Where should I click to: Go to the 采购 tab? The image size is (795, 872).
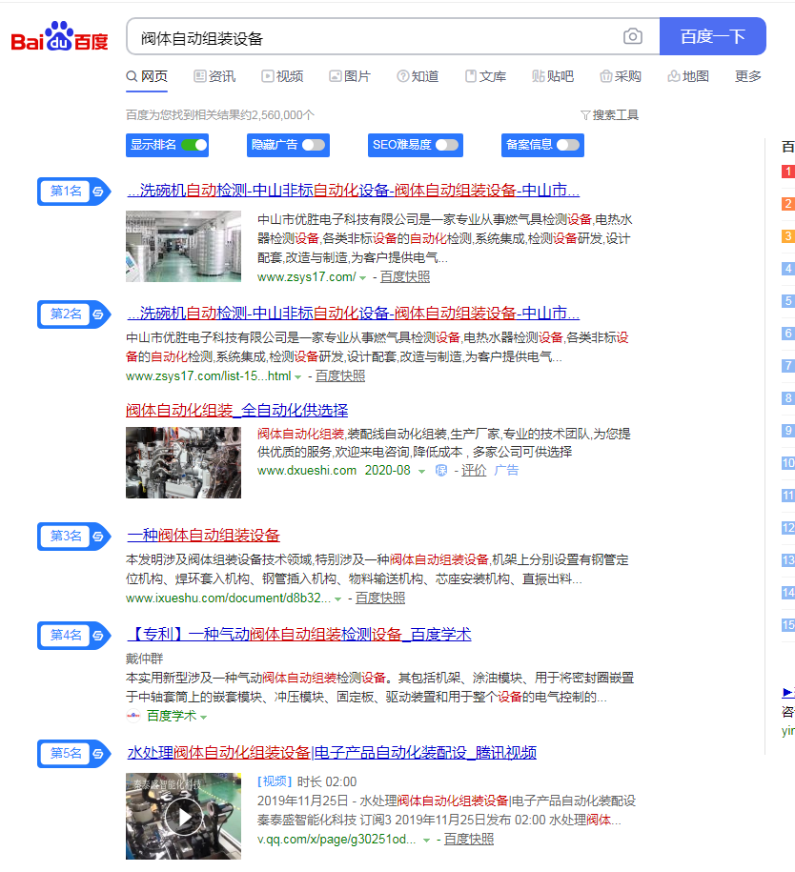(621, 76)
